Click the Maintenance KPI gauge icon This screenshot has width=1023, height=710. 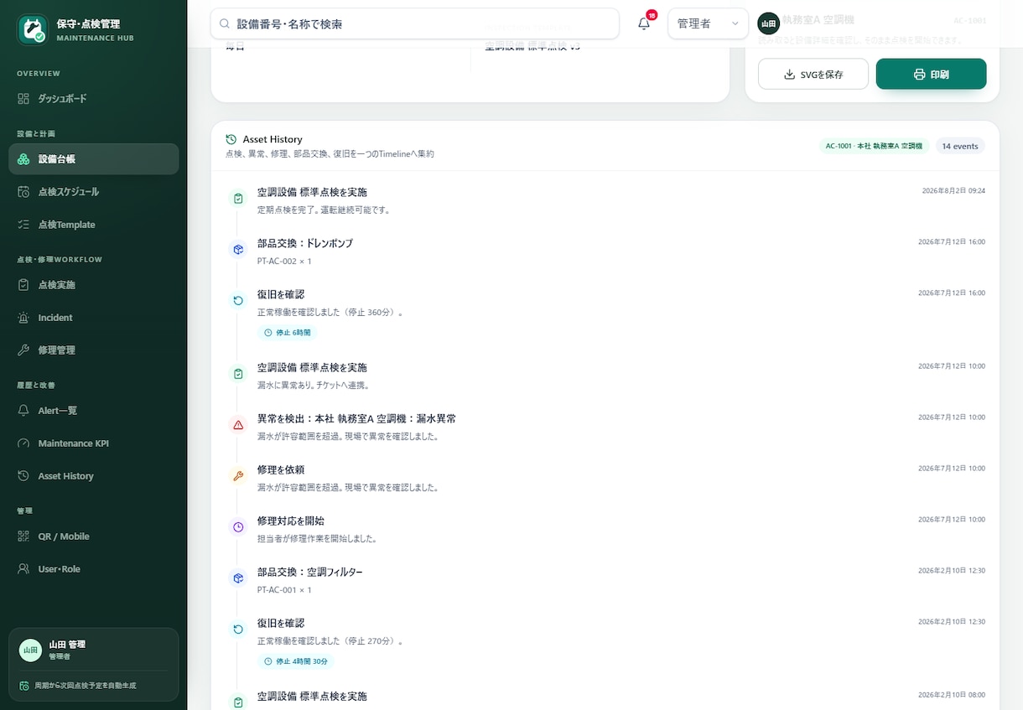tap(23, 443)
